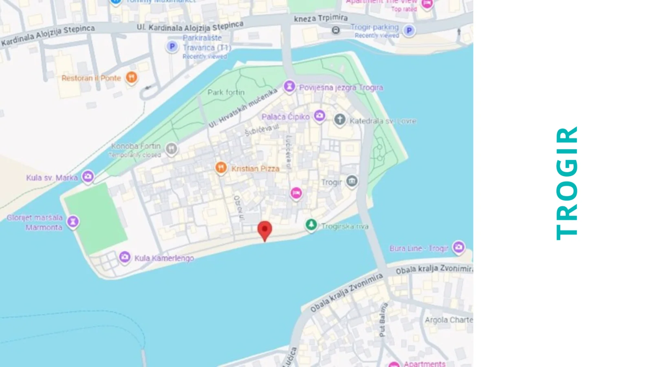Image resolution: width=652 pixels, height=367 pixels.
Task: Click the Trogir parking P icon
Action: tap(409, 30)
